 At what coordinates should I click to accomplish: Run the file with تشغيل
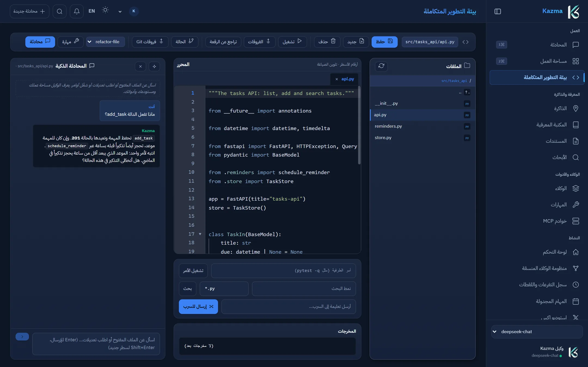(292, 42)
